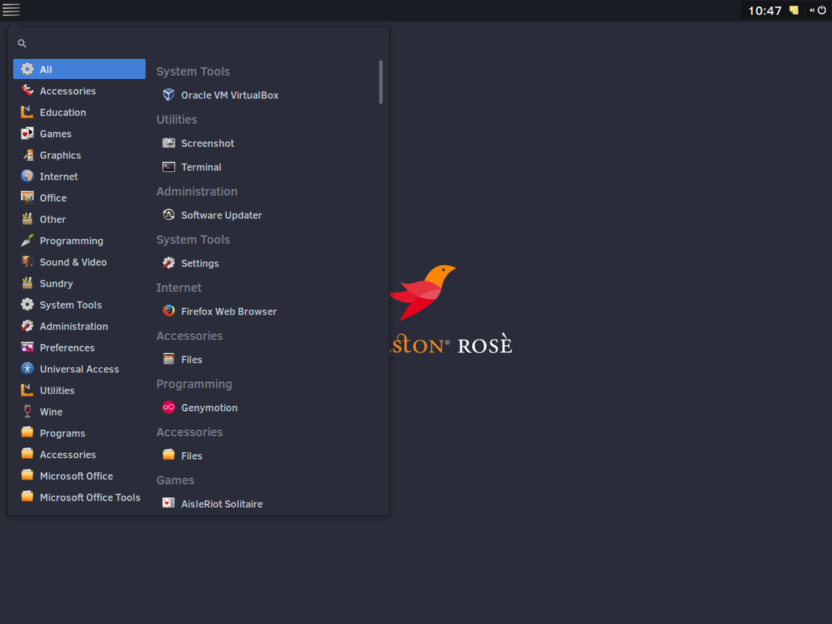Open the Swiss-knife Accessories category
832x624 pixels.
pos(79,91)
